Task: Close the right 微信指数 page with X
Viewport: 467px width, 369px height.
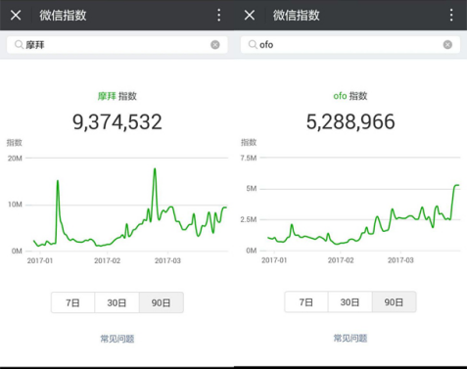Action: (250, 15)
